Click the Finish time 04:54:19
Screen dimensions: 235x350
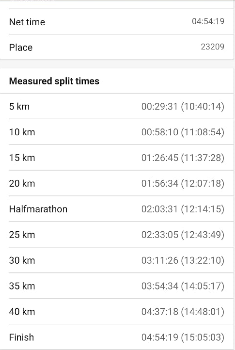coord(160,337)
